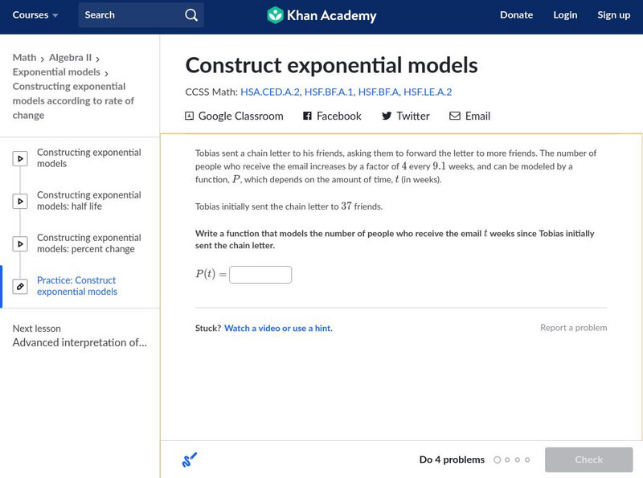Click the P(t) answer input box
This screenshot has height=478, width=643.
tap(260, 275)
